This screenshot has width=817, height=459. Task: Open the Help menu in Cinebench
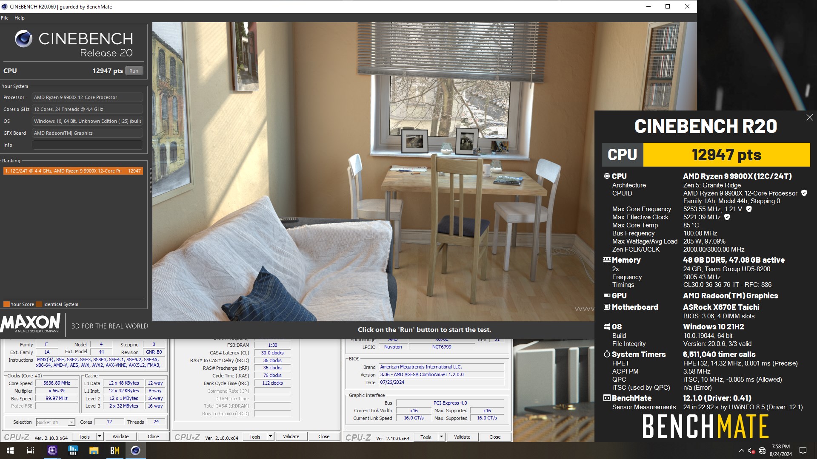click(x=20, y=18)
